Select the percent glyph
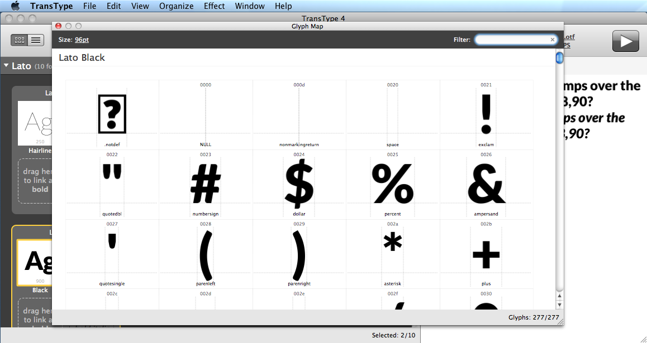Viewport: 647px width, 343px height. point(392,184)
